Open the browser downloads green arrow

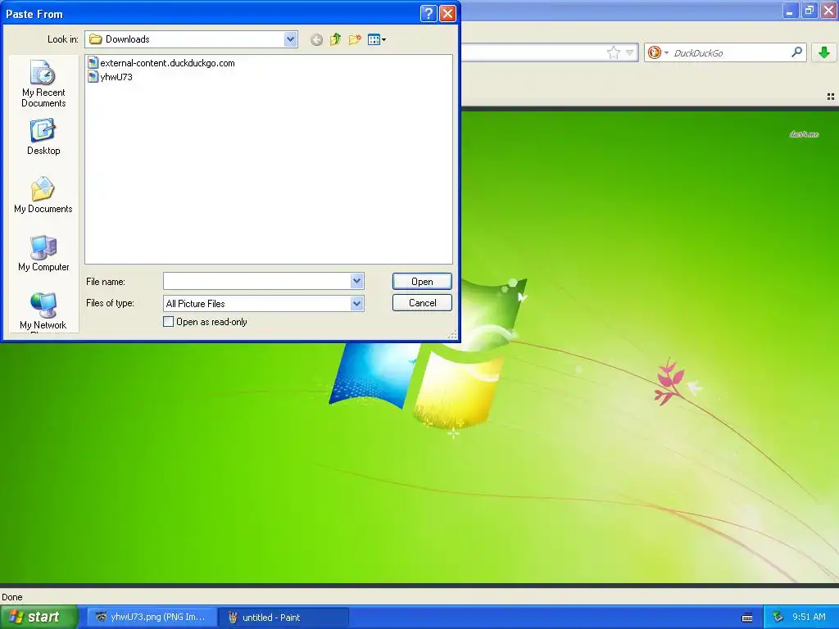tap(824, 52)
